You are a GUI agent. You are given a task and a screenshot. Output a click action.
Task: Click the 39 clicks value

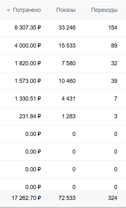pyautogui.click(x=114, y=81)
